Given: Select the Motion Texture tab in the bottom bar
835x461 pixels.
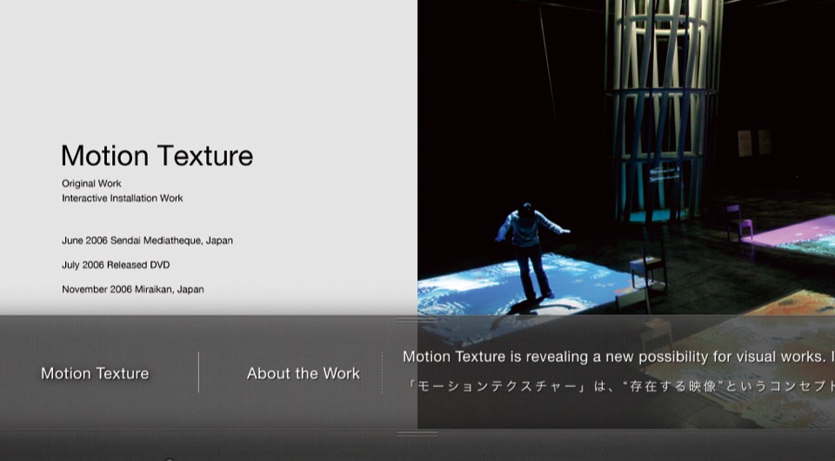Looking at the screenshot, I should (x=95, y=373).
